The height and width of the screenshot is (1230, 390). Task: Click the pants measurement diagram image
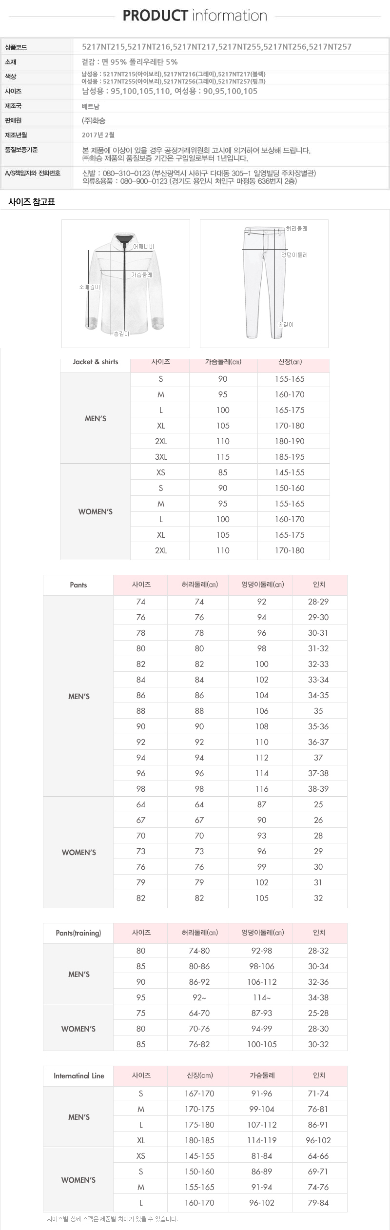click(264, 283)
